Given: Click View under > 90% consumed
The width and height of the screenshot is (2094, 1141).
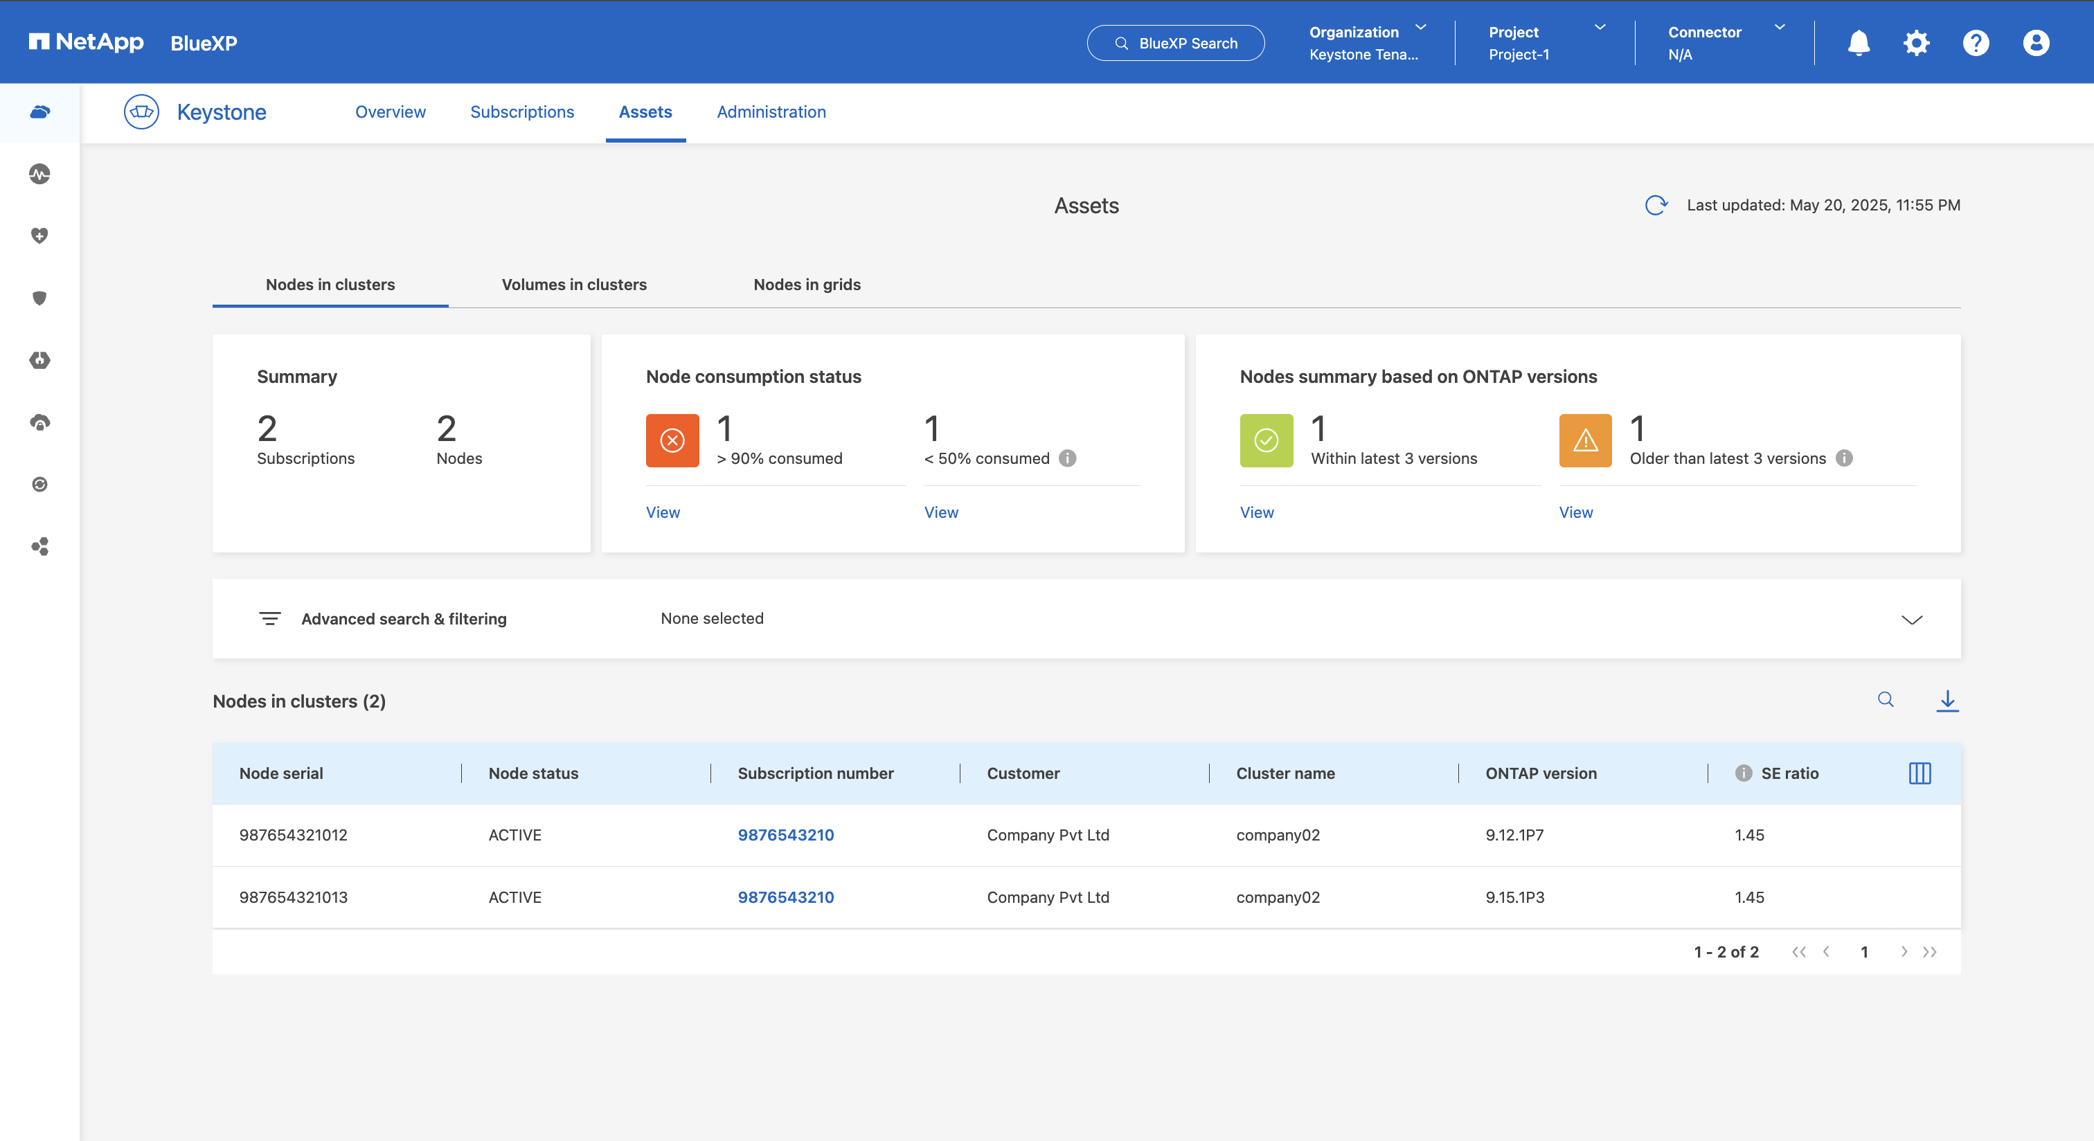Looking at the screenshot, I should point(663,512).
